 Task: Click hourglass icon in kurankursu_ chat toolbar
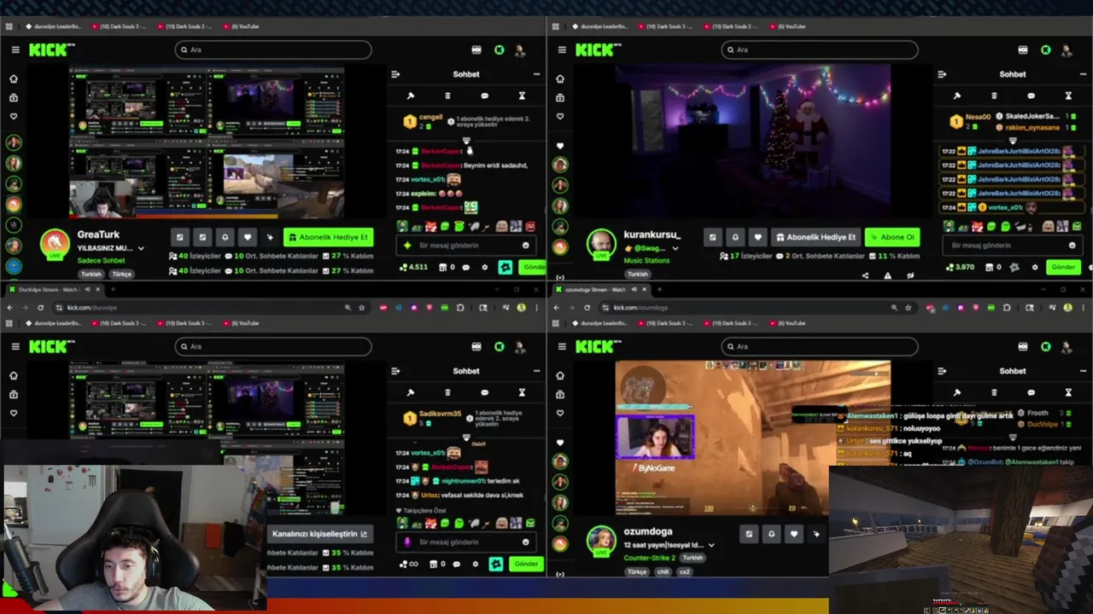tap(1068, 96)
